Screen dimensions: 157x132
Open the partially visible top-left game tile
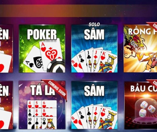(x=6, y=48)
